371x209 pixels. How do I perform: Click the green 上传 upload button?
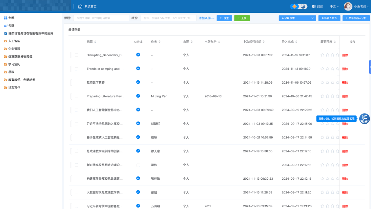[x=242, y=18]
